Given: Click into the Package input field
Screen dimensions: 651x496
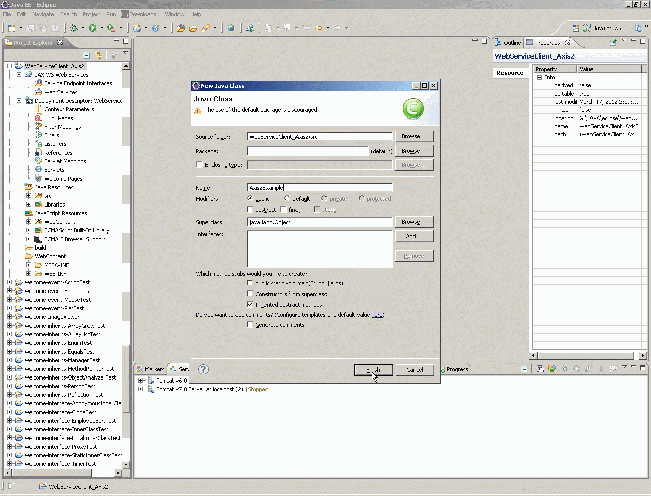Looking at the screenshot, I should tap(308, 151).
